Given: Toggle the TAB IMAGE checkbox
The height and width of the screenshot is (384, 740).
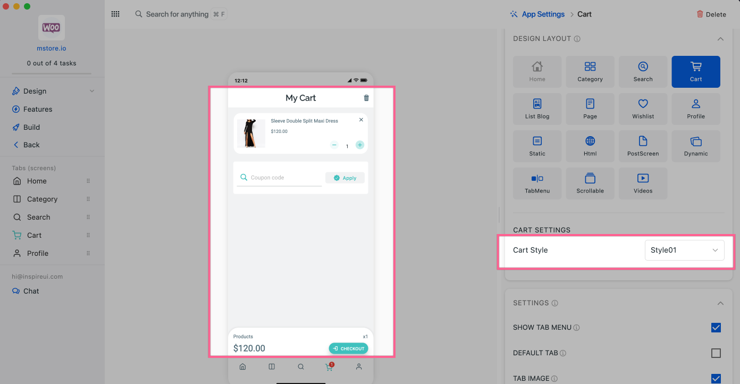Looking at the screenshot, I should coord(716,378).
